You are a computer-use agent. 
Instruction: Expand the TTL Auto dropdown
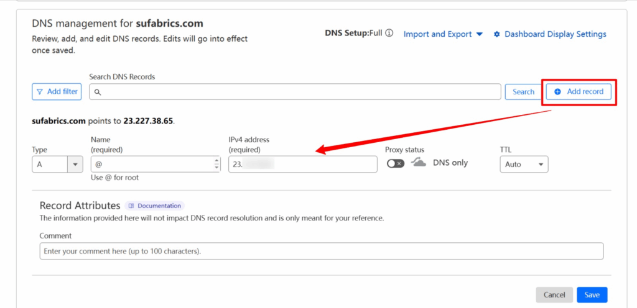(524, 164)
